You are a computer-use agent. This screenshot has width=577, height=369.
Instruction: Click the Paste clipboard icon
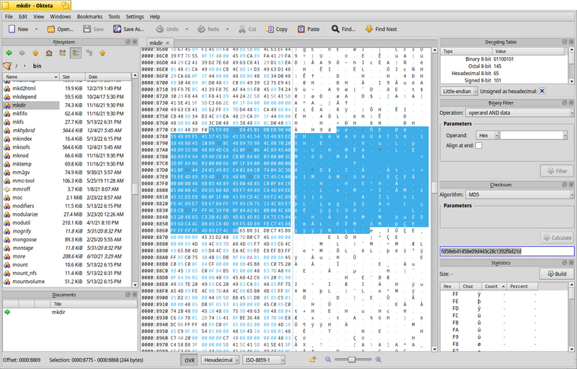301,29
